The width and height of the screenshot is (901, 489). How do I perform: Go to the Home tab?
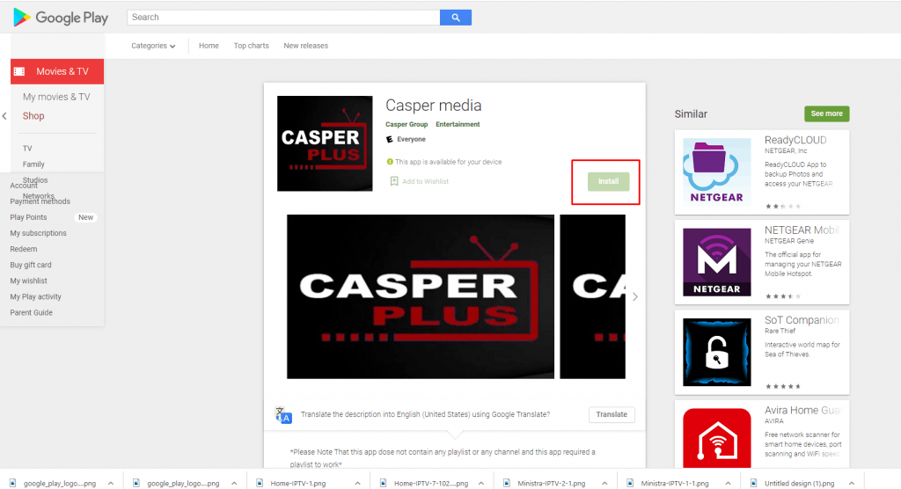coord(209,46)
